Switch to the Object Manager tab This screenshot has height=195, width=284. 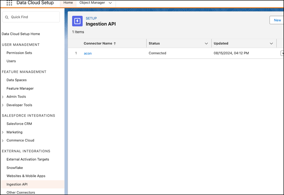(x=92, y=3)
